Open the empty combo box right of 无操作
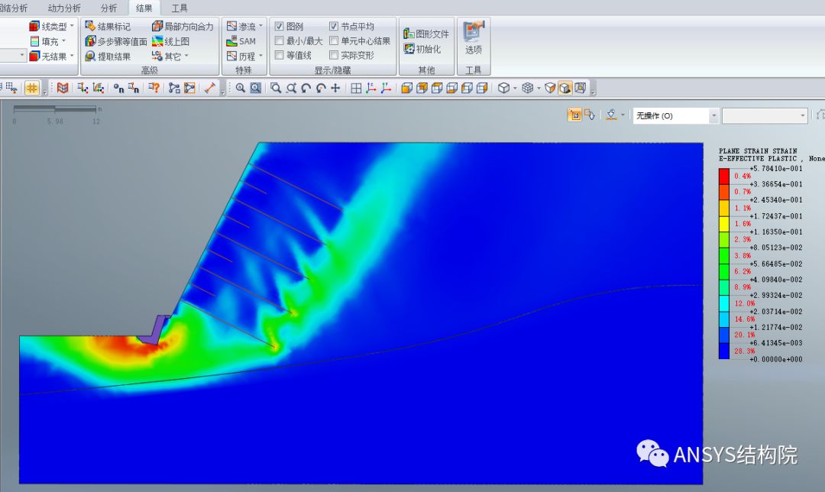 pyautogui.click(x=765, y=116)
